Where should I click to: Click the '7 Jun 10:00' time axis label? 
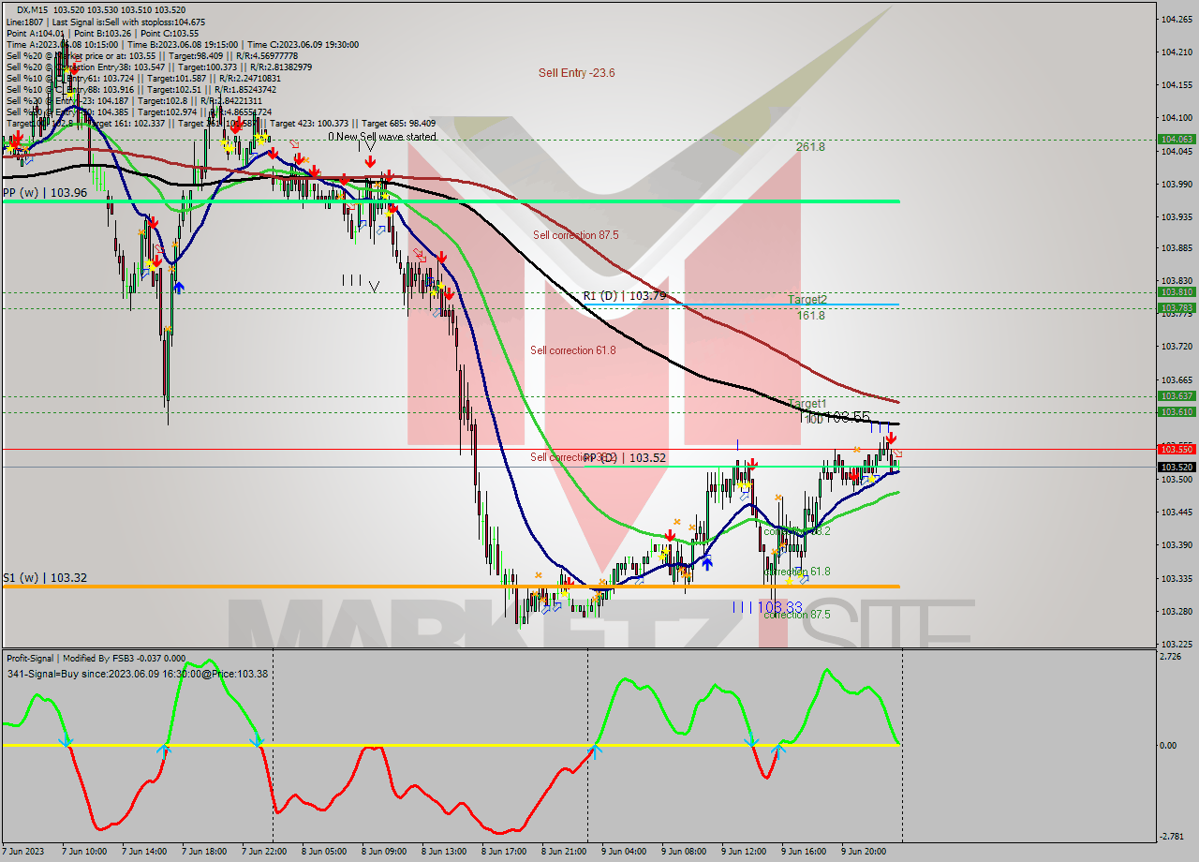coord(85,852)
